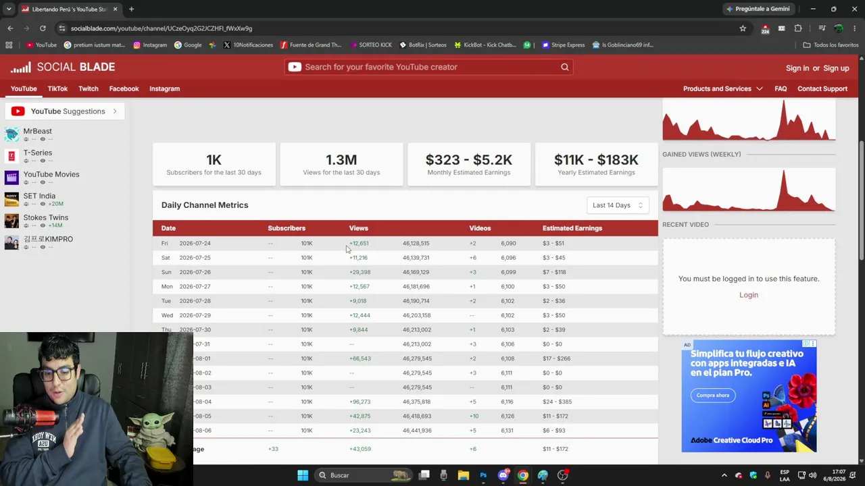Click the Compra ahora button in the Adobe ad

[x=713, y=395]
